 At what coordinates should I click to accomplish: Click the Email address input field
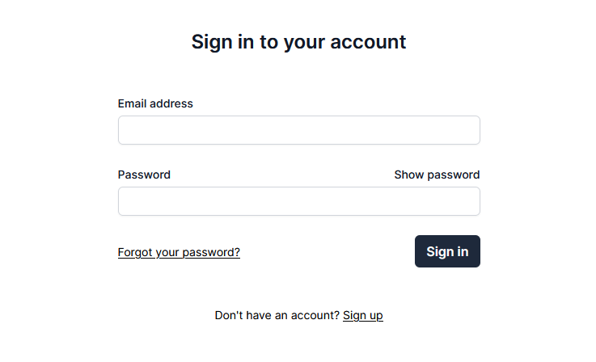tap(298, 130)
